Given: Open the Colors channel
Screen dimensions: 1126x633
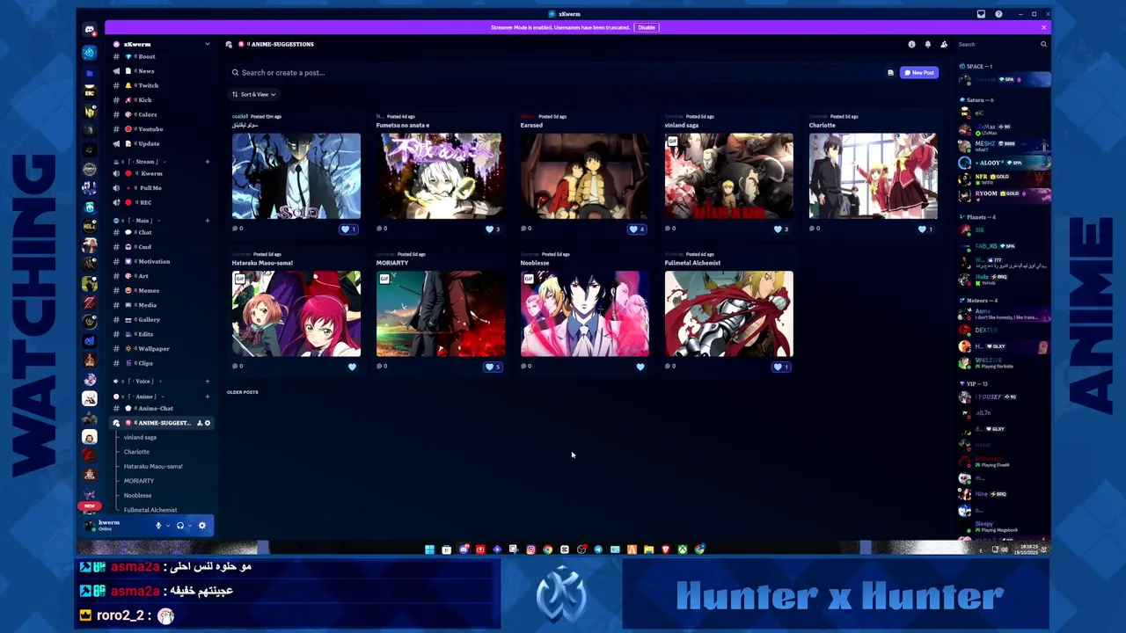Looking at the screenshot, I should [x=161, y=114].
